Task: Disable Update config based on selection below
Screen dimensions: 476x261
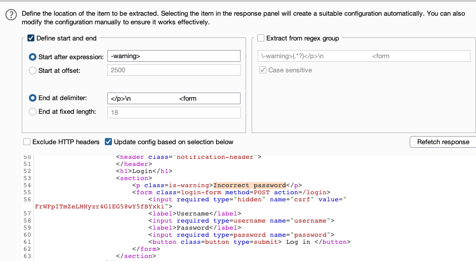Action: (x=108, y=142)
